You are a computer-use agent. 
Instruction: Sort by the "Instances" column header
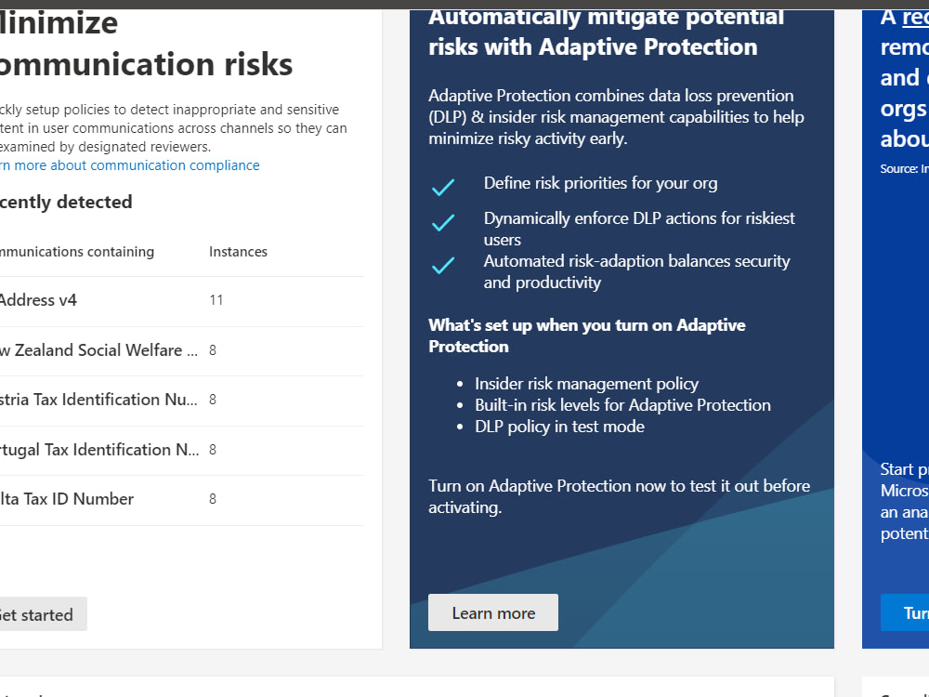239,251
